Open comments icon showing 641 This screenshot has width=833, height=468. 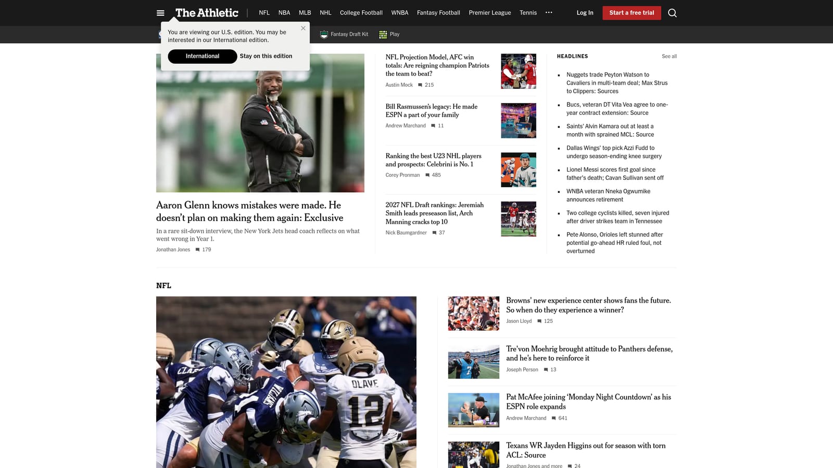coord(554,418)
